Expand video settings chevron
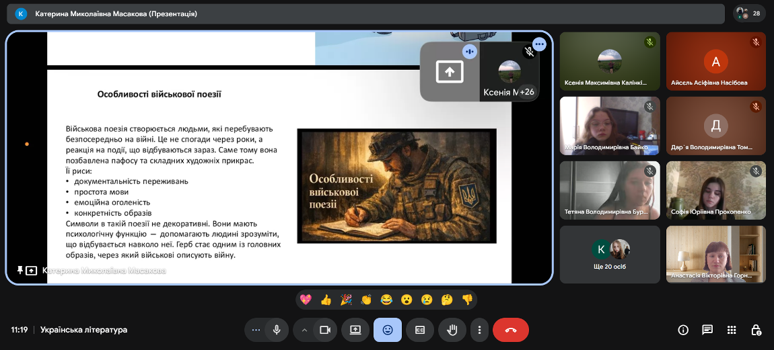Image resolution: width=774 pixels, height=350 pixels. click(x=304, y=331)
